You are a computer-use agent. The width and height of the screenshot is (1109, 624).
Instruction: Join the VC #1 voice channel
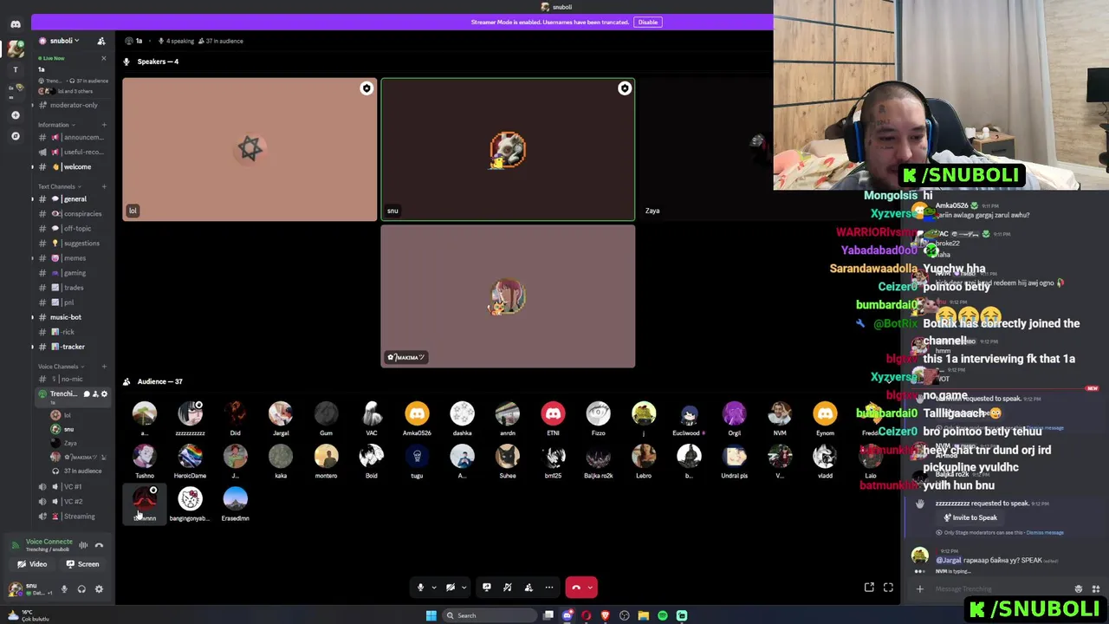coord(72,486)
